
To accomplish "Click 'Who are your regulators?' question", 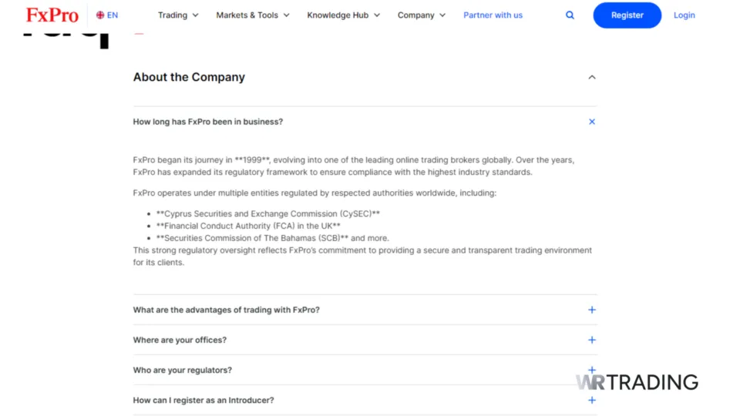I will click(182, 370).
